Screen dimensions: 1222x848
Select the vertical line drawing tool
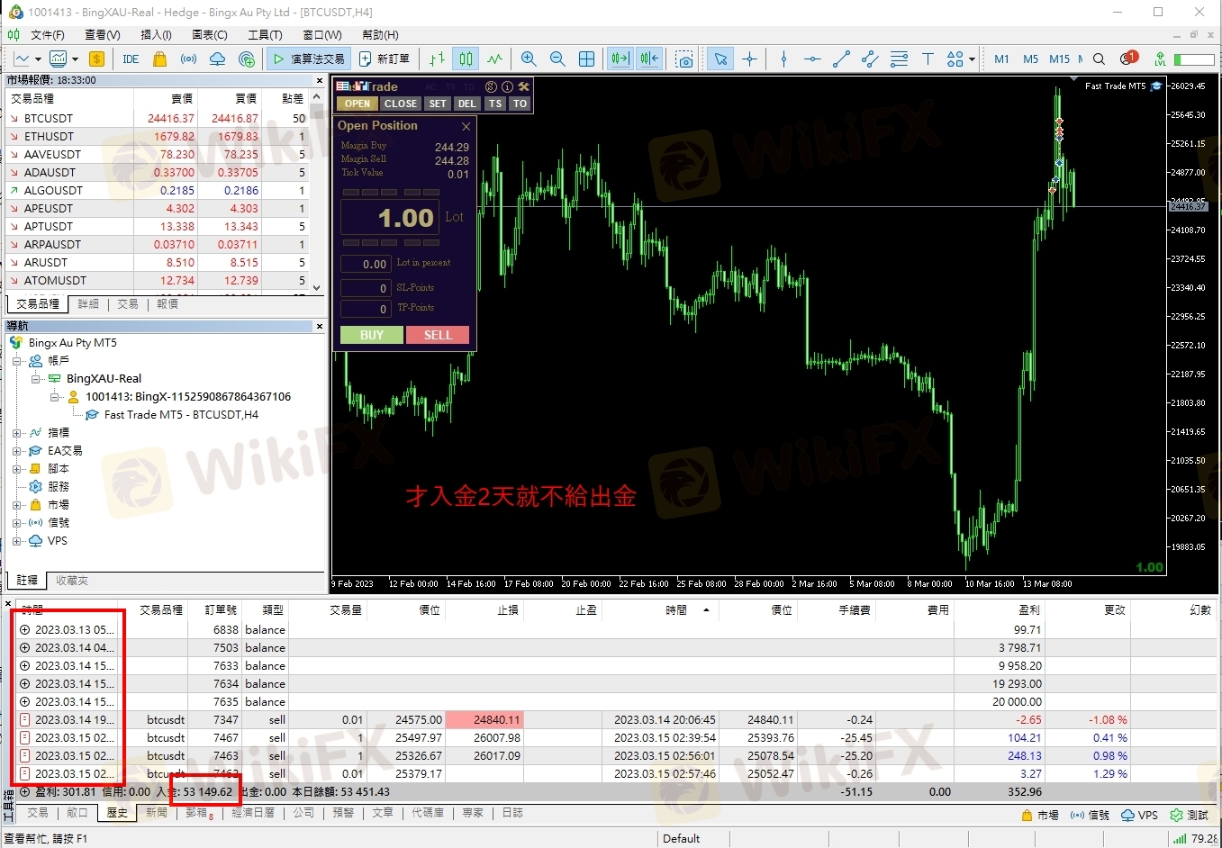(783, 59)
